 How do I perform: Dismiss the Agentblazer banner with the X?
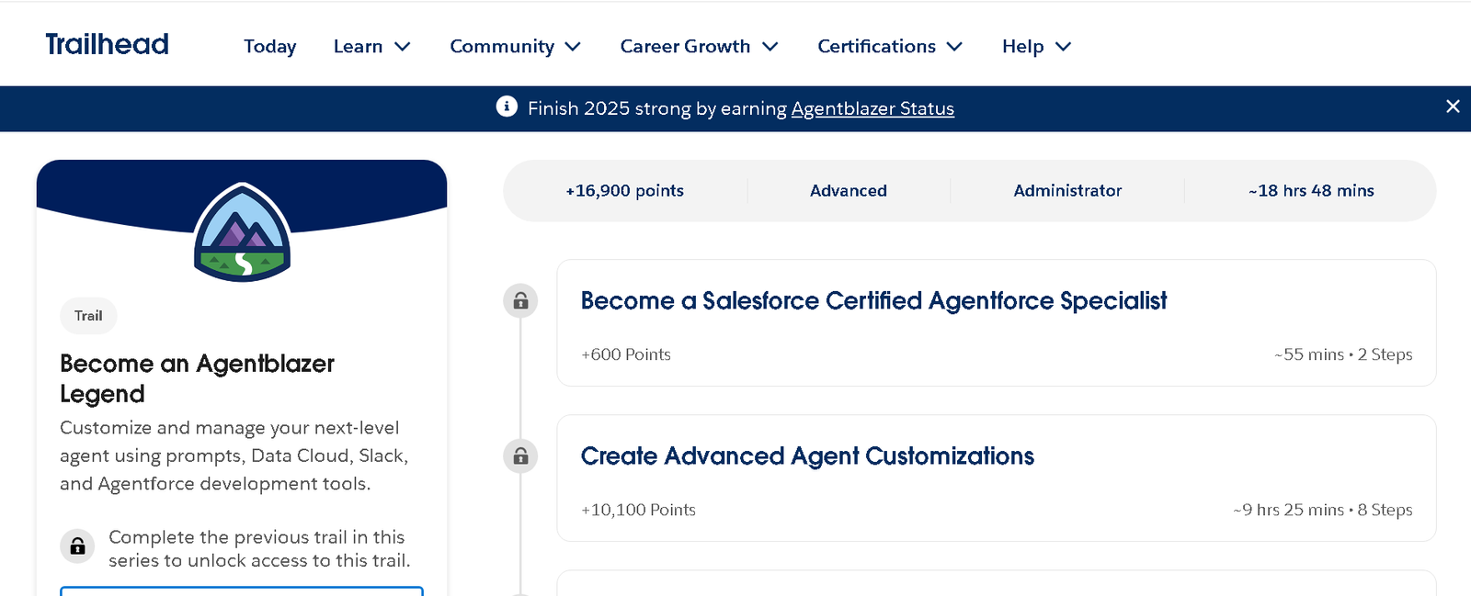pyautogui.click(x=1453, y=107)
